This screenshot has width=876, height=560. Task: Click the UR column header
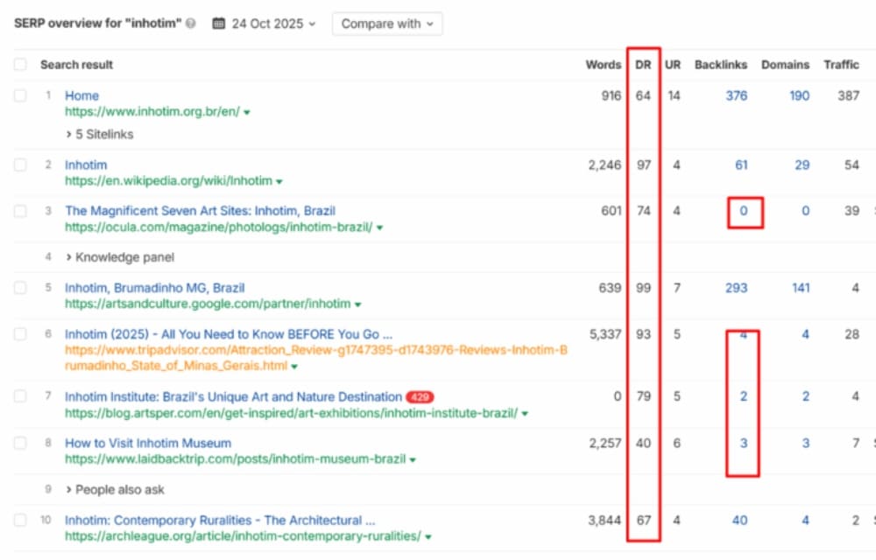(673, 65)
